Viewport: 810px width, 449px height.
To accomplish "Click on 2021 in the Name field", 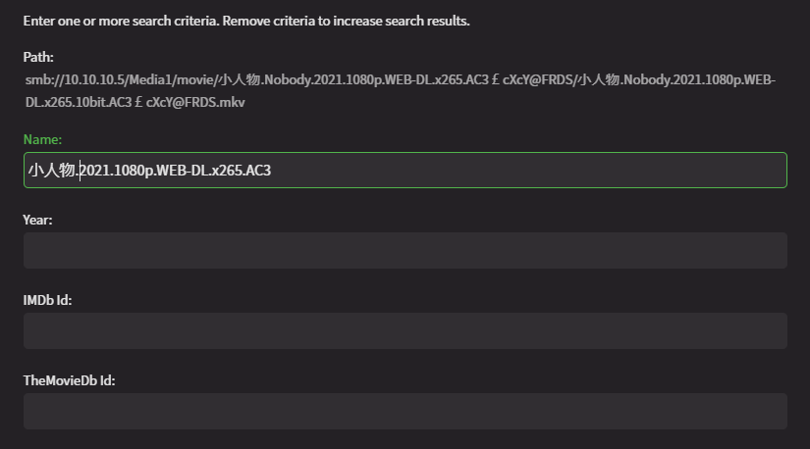I will click(x=94, y=171).
